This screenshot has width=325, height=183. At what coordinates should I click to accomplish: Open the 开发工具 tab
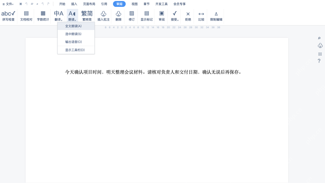[161, 4]
